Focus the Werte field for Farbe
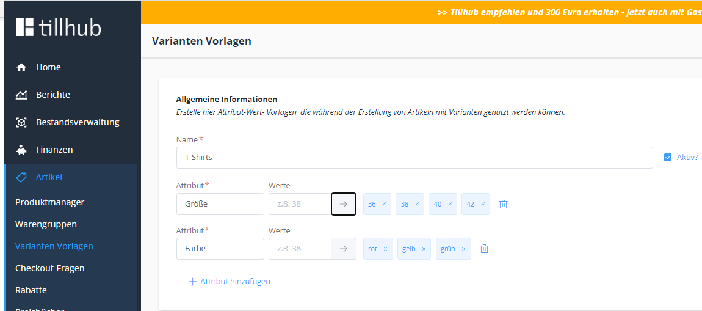The height and width of the screenshot is (311, 702). [x=300, y=249]
